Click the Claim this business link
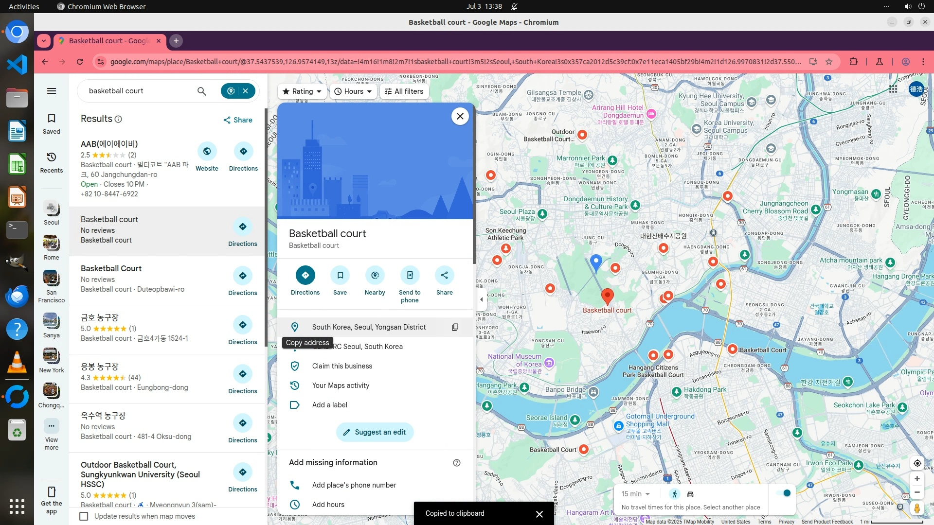The width and height of the screenshot is (934, 525). 342,366
